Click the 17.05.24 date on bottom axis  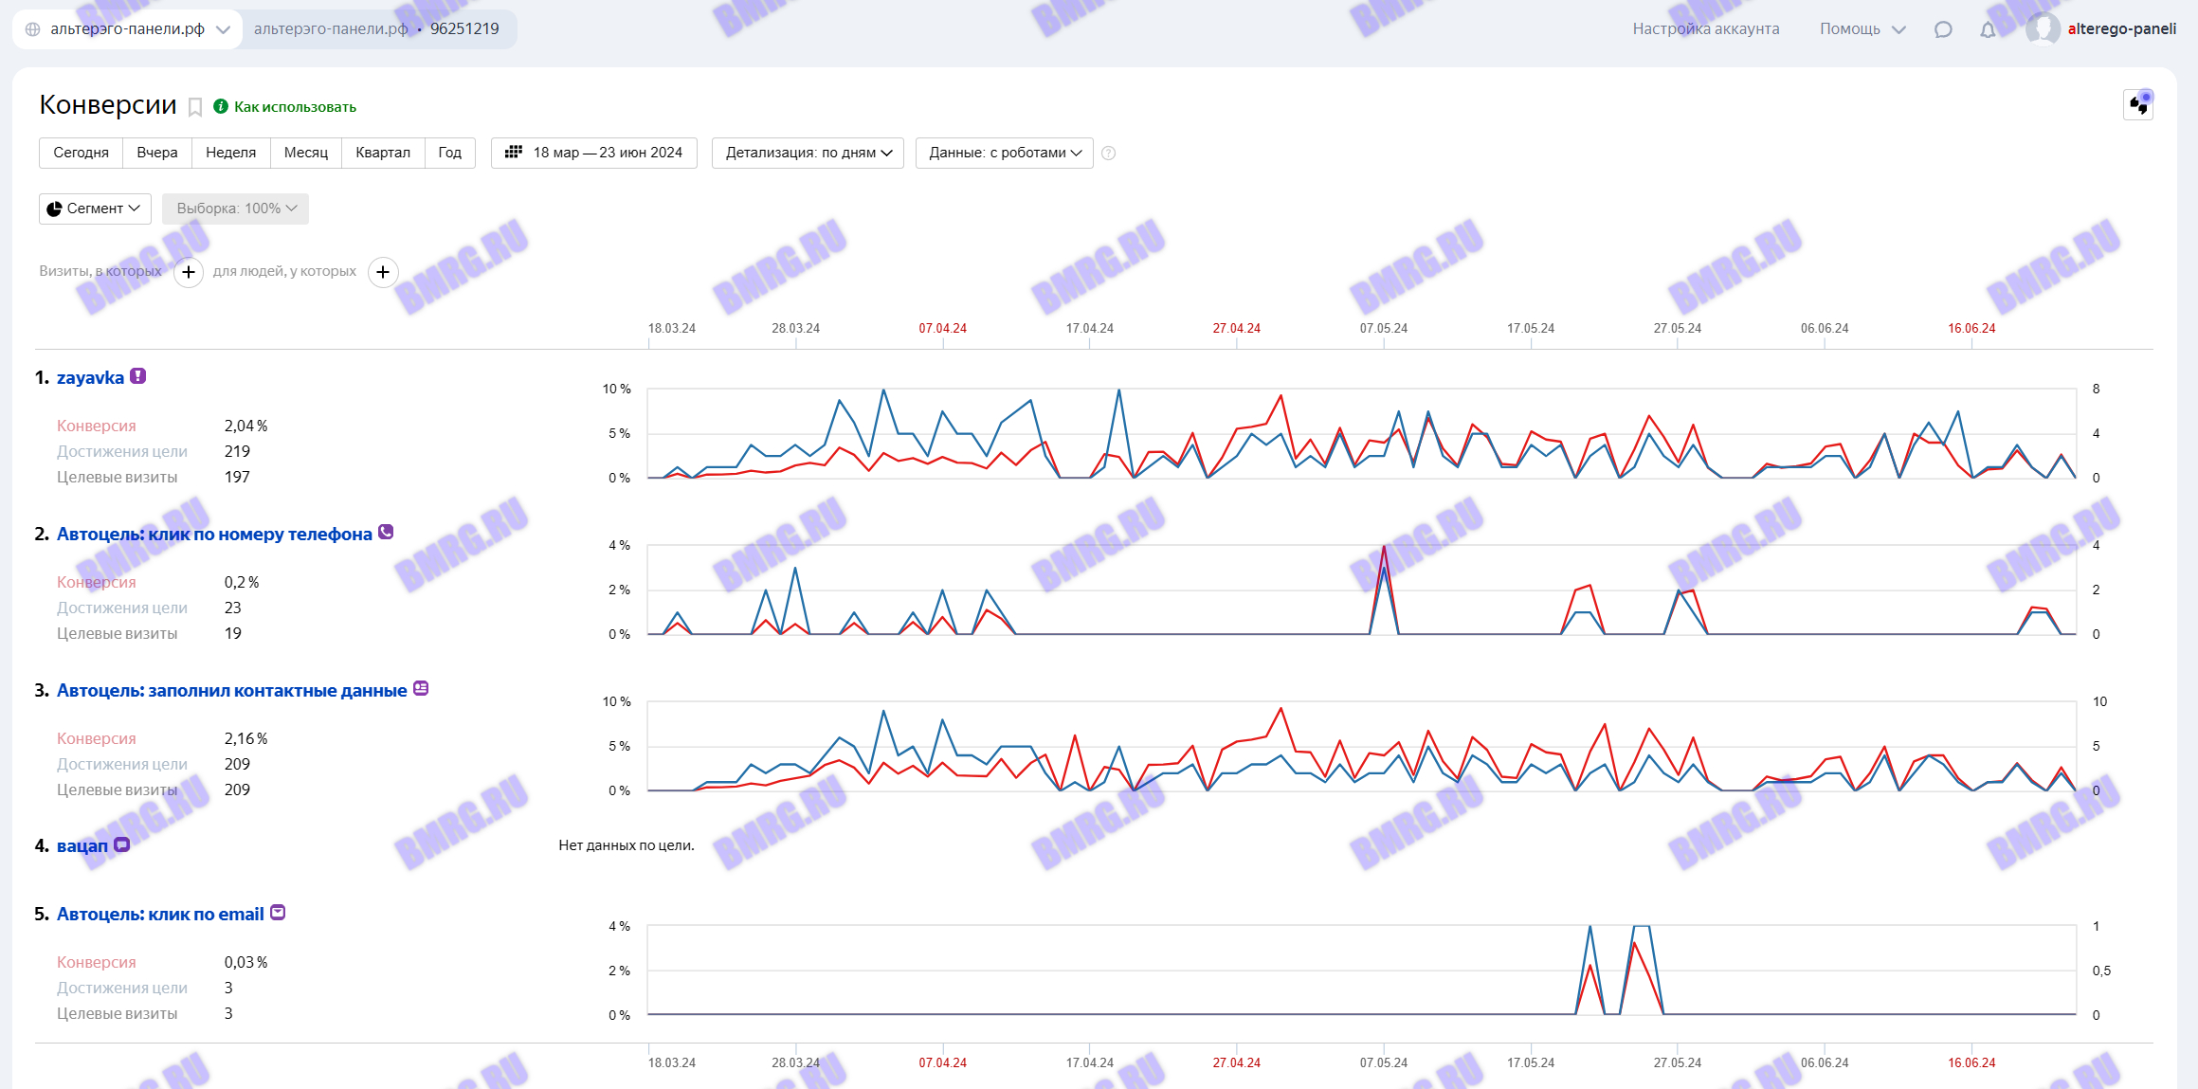[1531, 1063]
